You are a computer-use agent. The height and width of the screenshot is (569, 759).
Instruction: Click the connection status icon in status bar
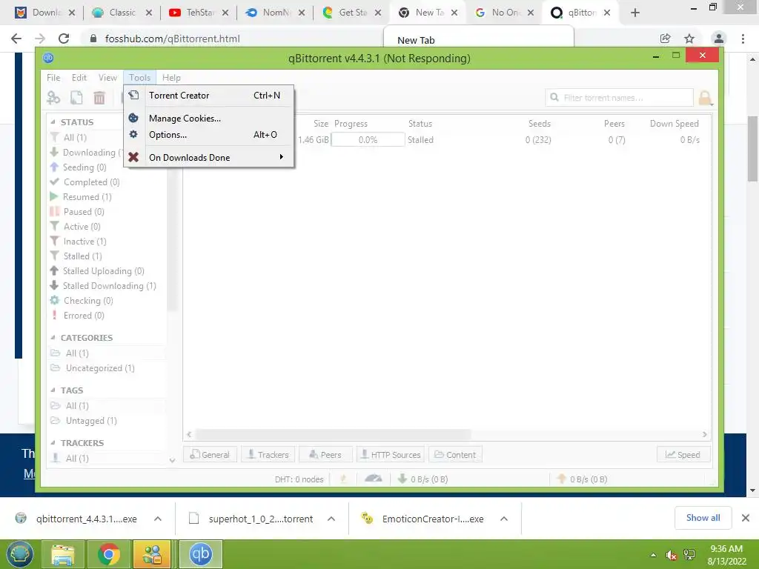pos(344,479)
